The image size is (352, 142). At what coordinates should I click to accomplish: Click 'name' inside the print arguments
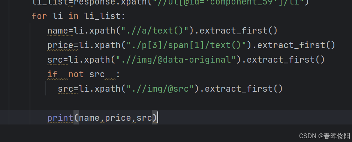(x=89, y=118)
